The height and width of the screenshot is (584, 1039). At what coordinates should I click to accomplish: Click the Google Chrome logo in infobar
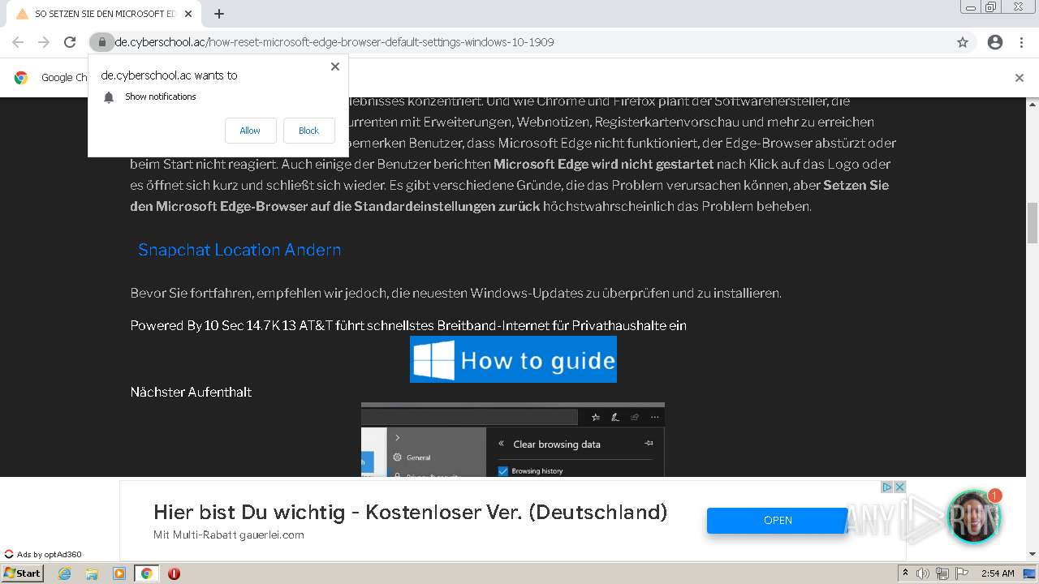21,78
